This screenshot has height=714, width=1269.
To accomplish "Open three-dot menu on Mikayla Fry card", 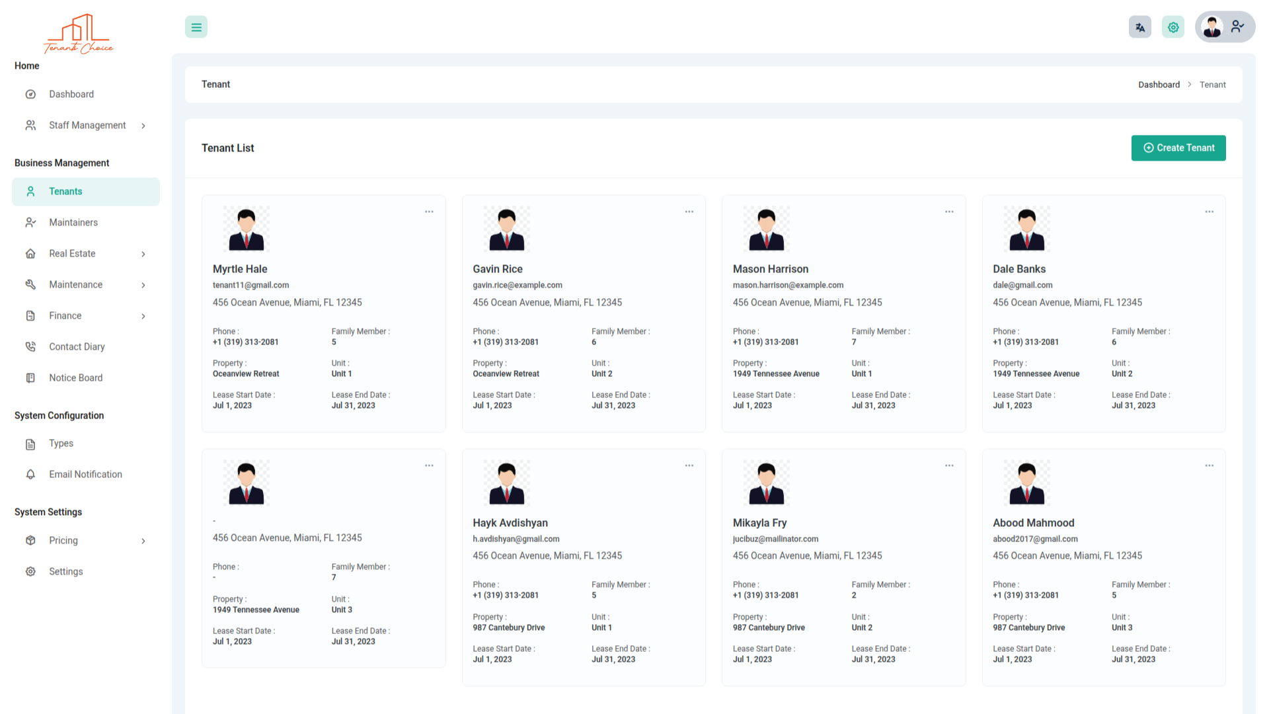I will point(949,465).
